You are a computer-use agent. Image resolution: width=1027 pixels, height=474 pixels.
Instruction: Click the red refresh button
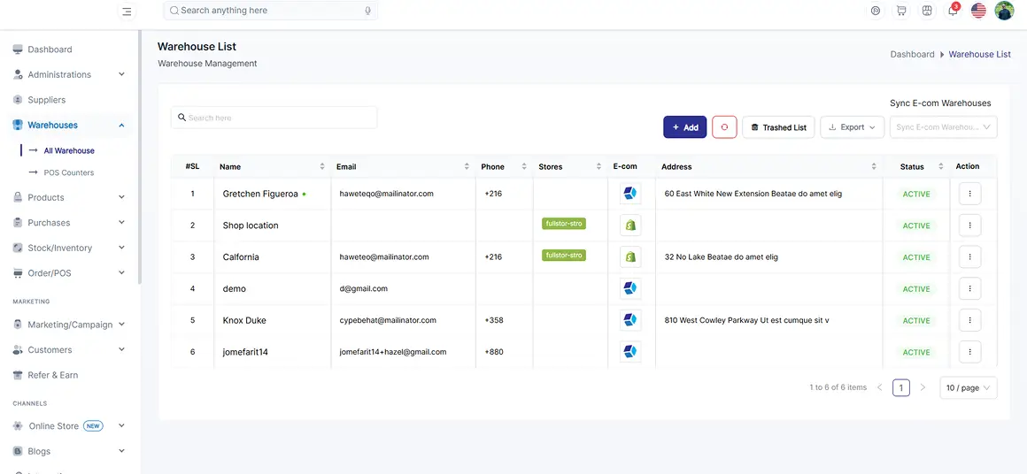[724, 126]
